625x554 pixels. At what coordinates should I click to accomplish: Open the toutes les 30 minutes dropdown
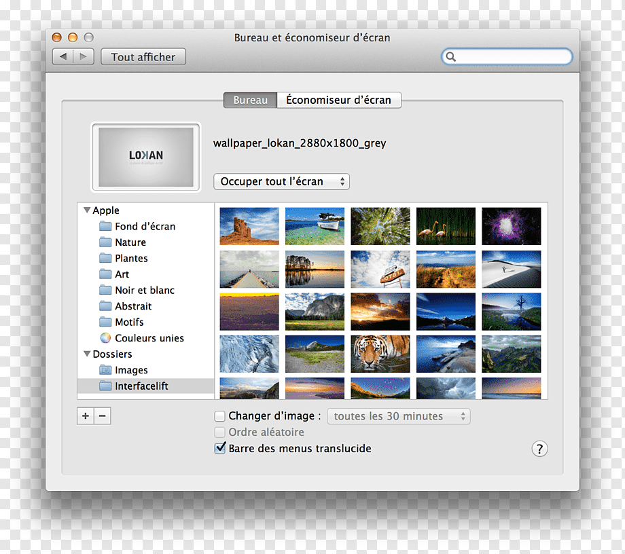tap(399, 416)
